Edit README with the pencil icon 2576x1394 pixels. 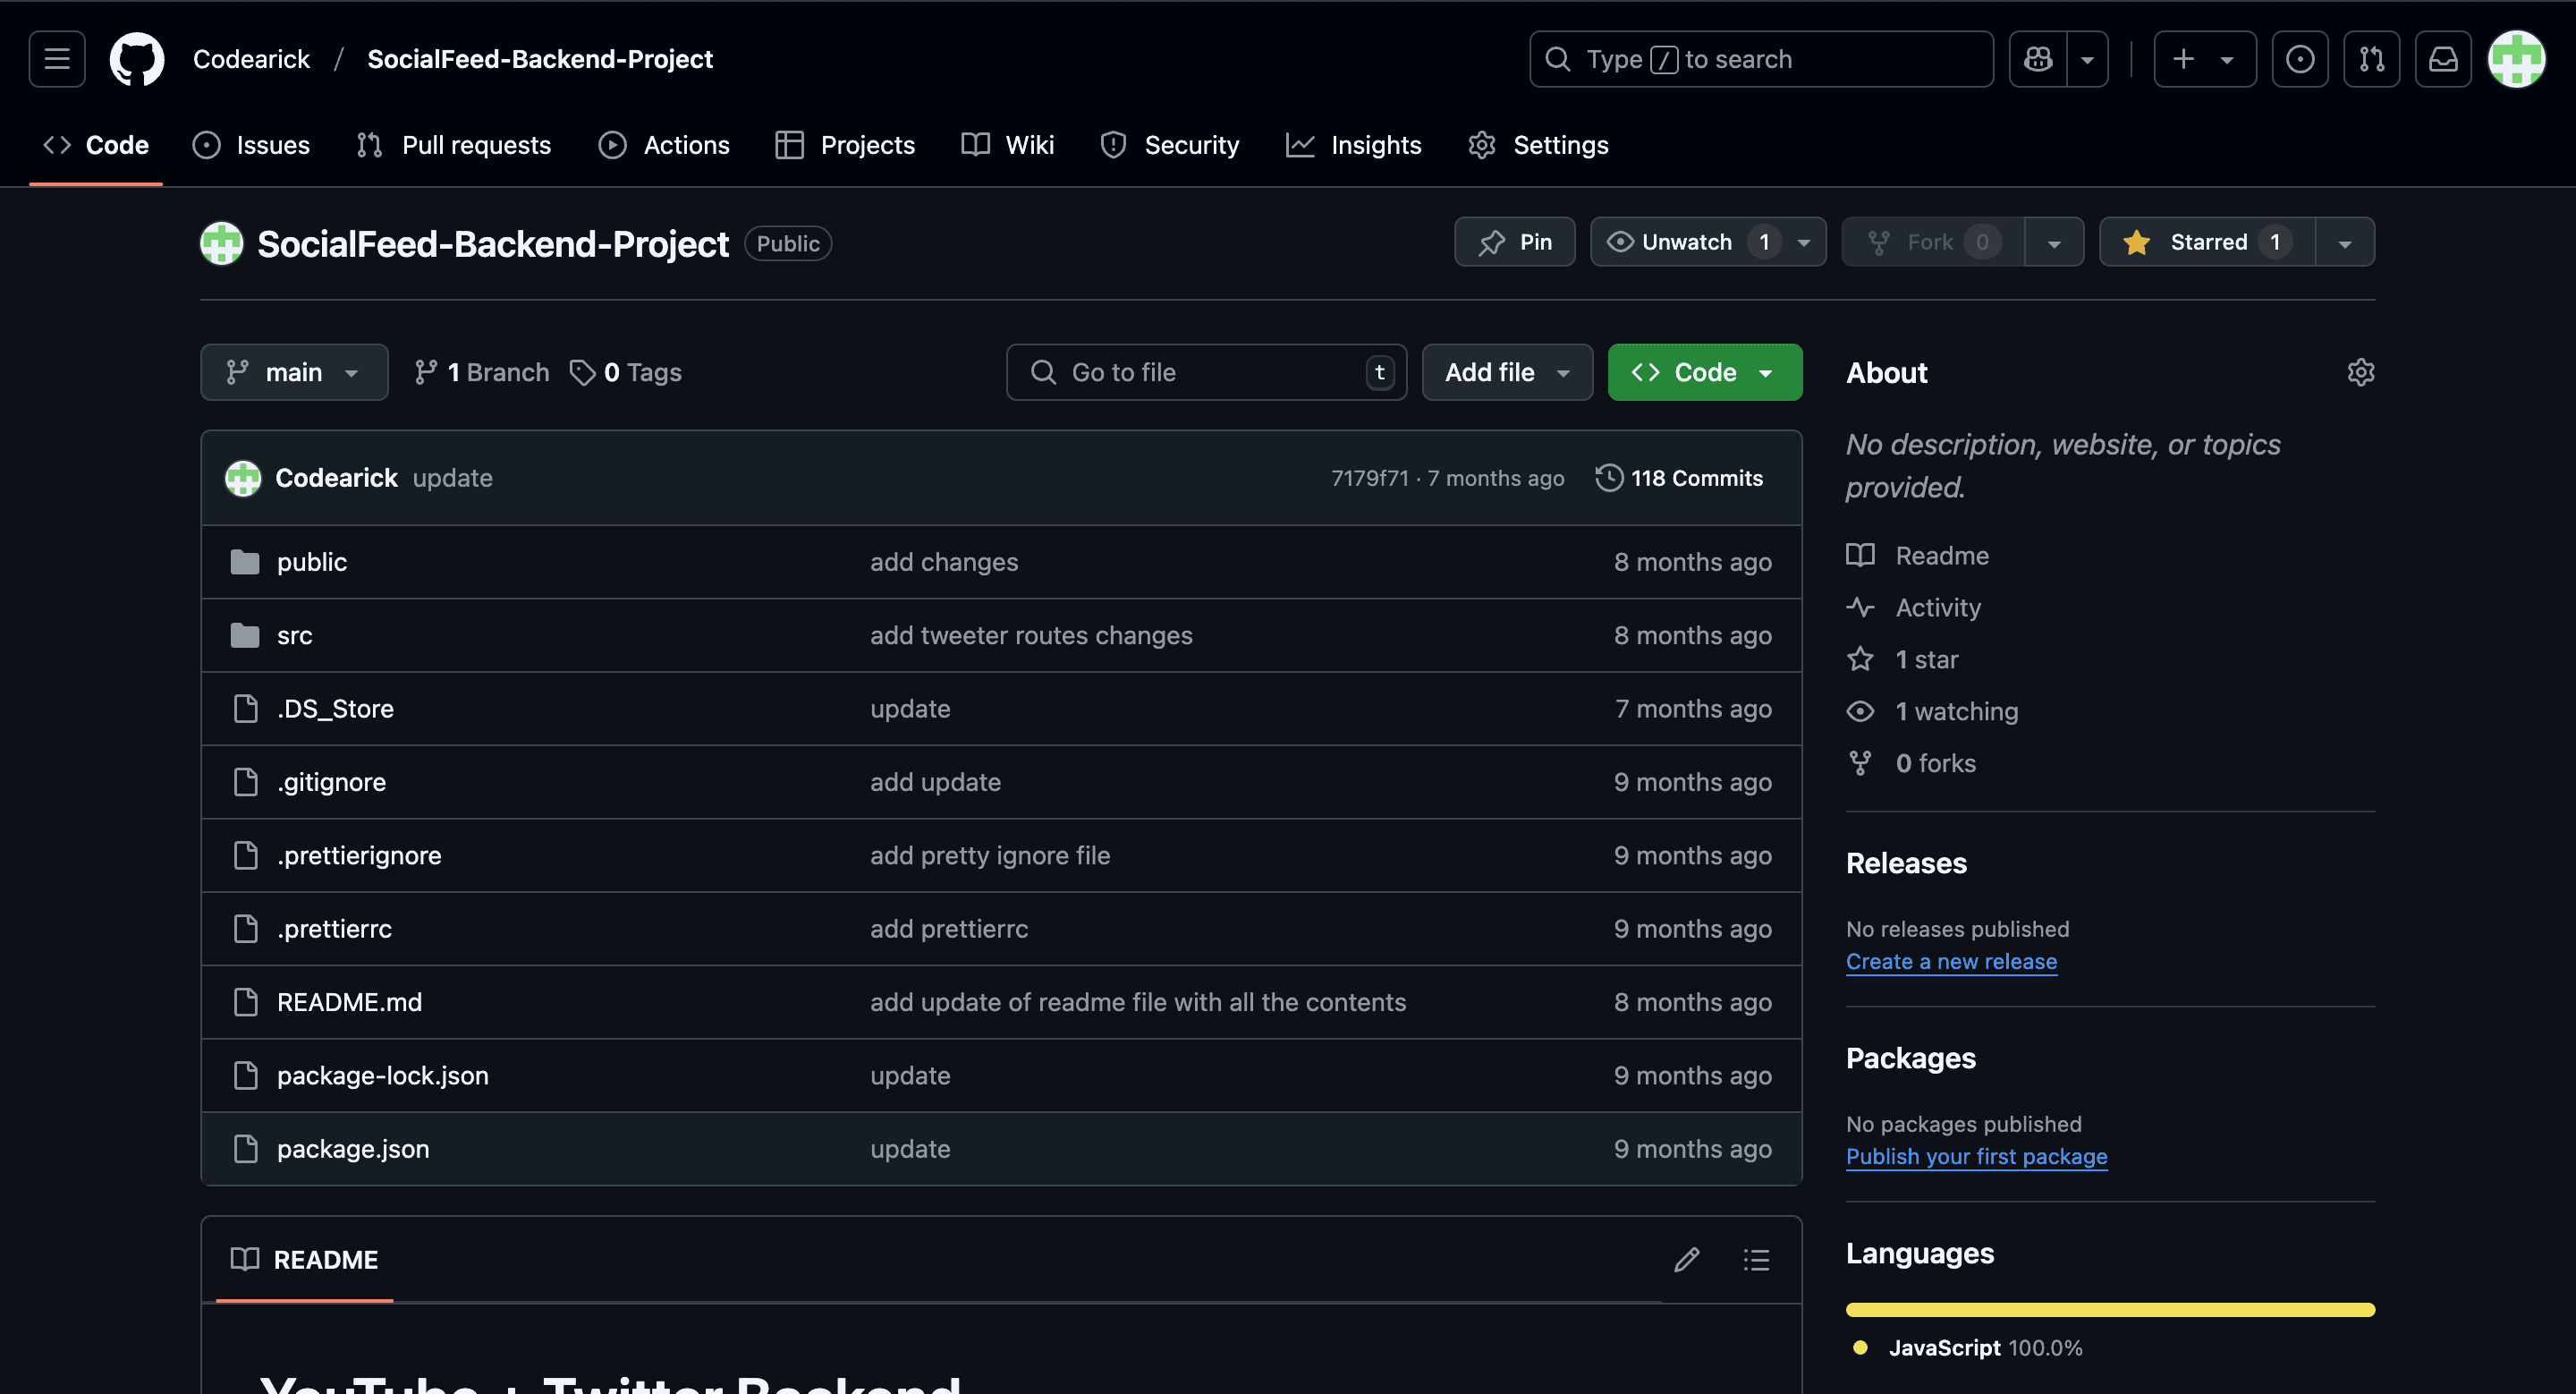pos(1687,1260)
